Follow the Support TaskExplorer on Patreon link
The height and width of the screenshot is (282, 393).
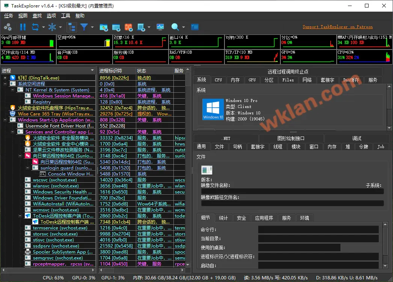tap(337, 27)
